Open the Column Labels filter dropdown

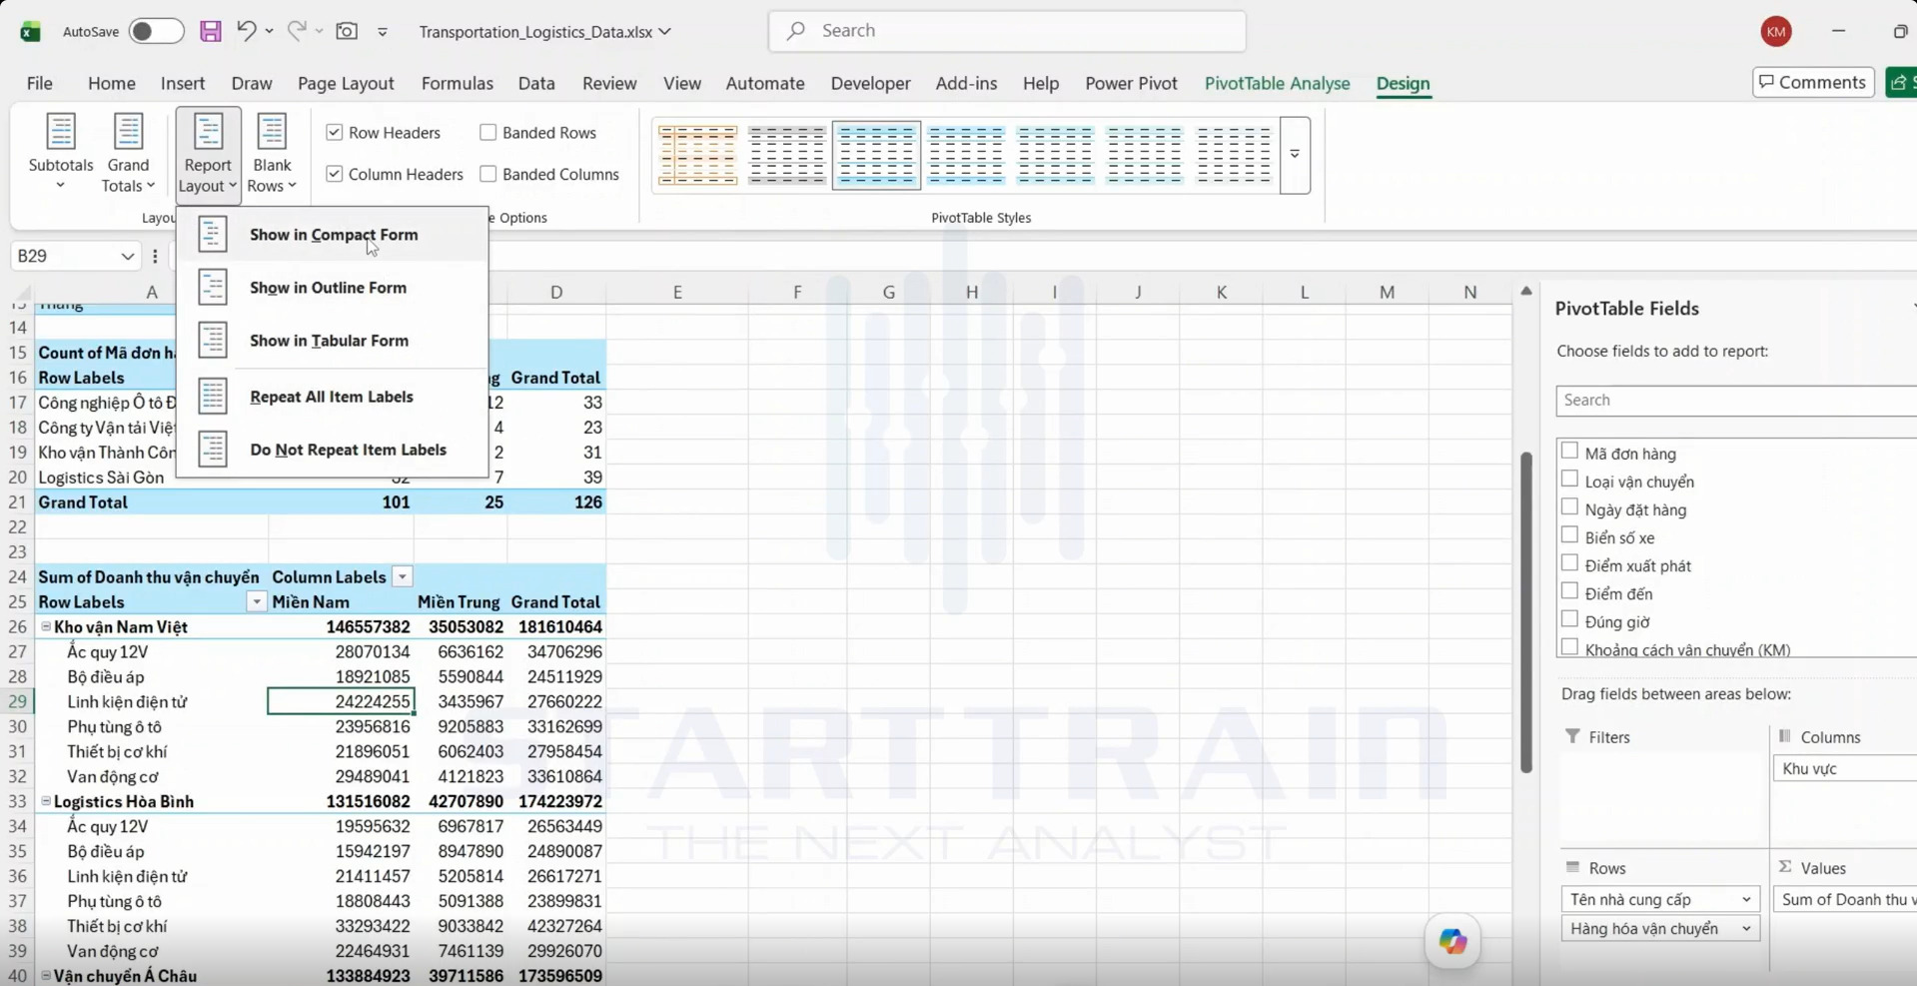pyautogui.click(x=402, y=576)
